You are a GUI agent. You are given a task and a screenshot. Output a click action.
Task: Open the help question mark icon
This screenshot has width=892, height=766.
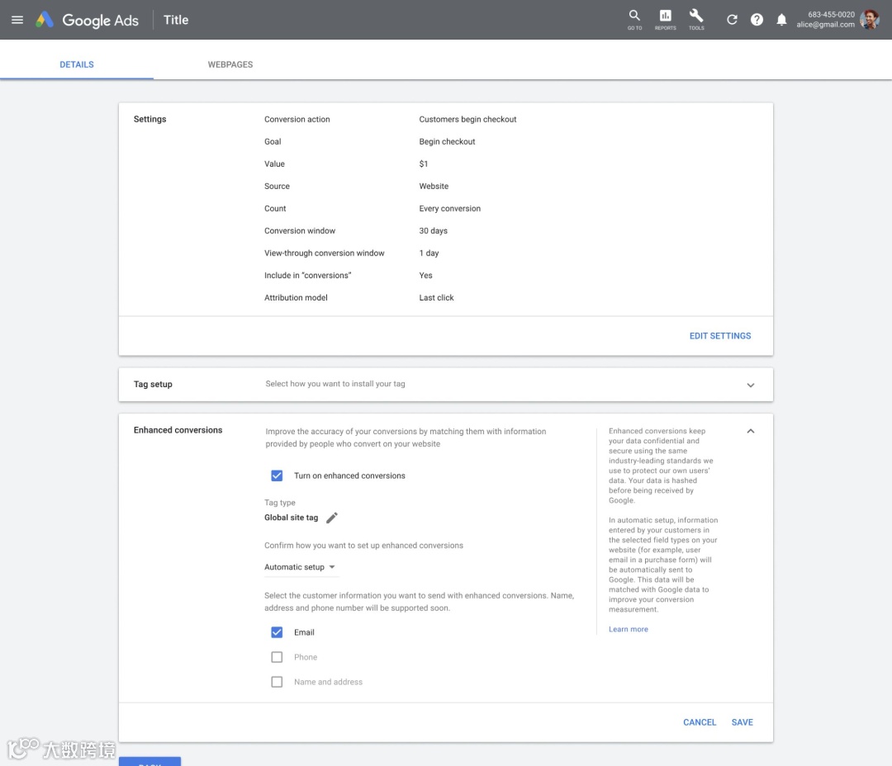click(x=757, y=20)
